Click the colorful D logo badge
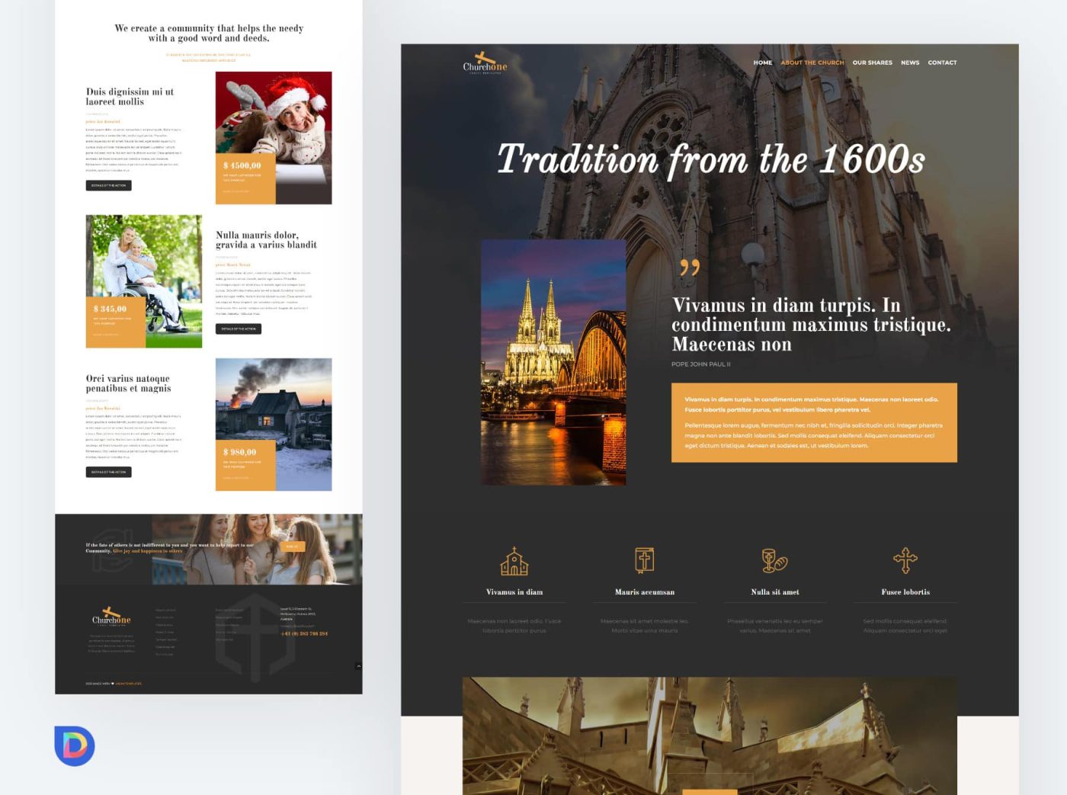The height and width of the screenshot is (795, 1067). coord(75,745)
